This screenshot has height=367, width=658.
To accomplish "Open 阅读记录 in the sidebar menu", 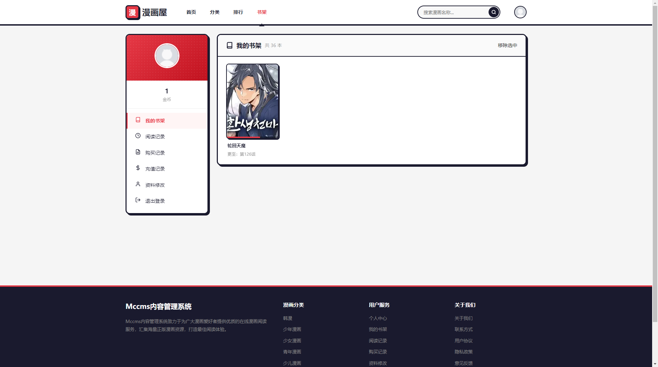I will 167,137.
